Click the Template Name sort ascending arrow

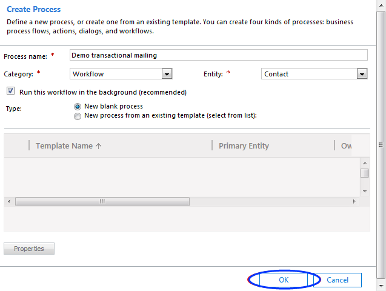[x=99, y=146]
